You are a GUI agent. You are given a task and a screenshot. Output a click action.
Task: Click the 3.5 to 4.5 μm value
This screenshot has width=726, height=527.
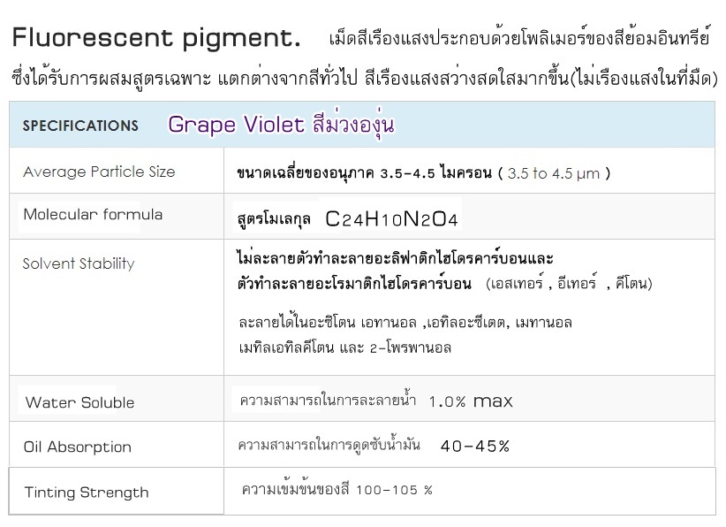pyautogui.click(x=553, y=174)
